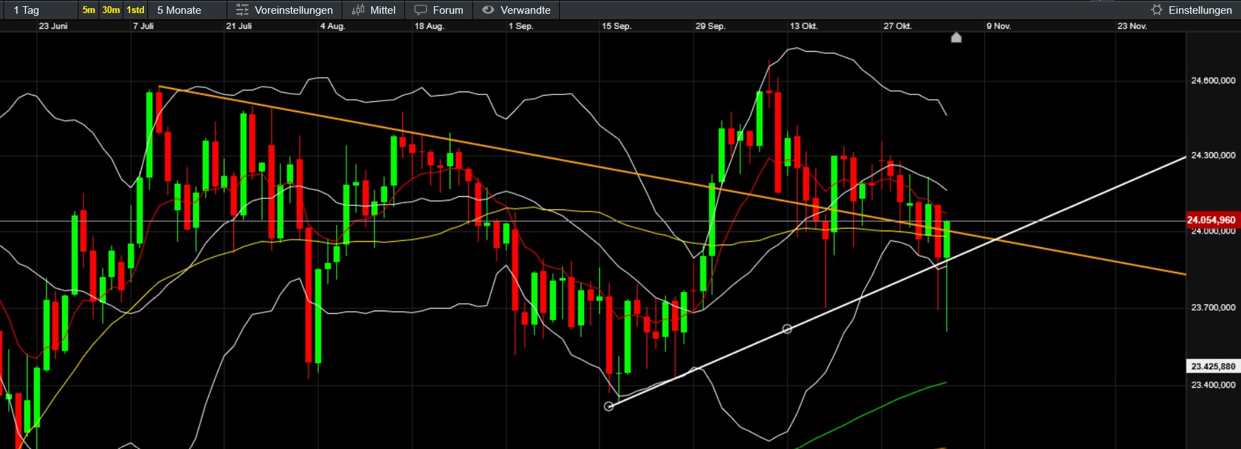Click the candlestick icon beside Mittel
Screen dimensions: 1241x449
[358, 10]
